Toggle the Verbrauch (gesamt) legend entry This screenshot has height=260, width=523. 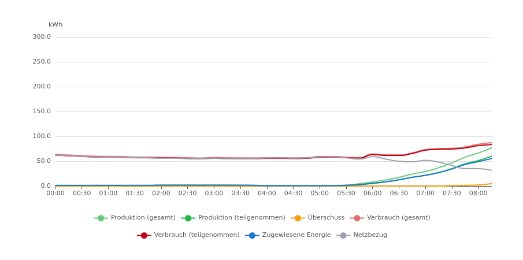coord(390,218)
